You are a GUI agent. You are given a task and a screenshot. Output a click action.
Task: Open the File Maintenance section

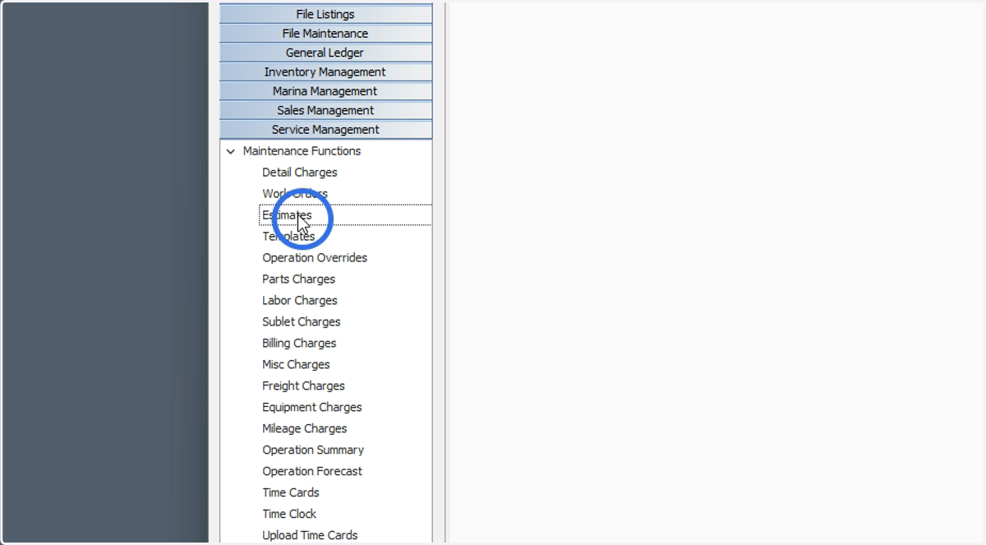pos(325,34)
